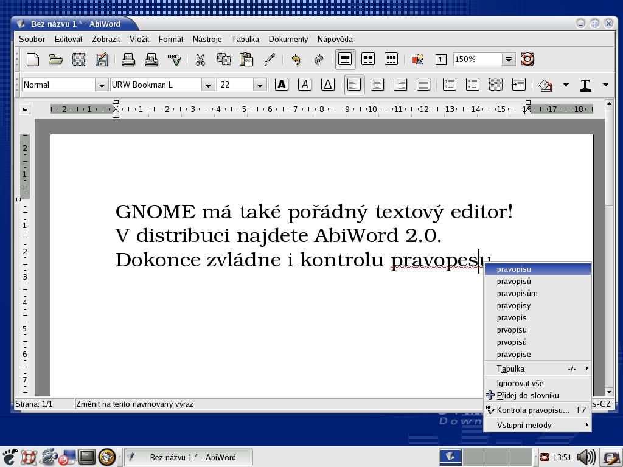
Task: Set three column layout
Action: coord(391,59)
